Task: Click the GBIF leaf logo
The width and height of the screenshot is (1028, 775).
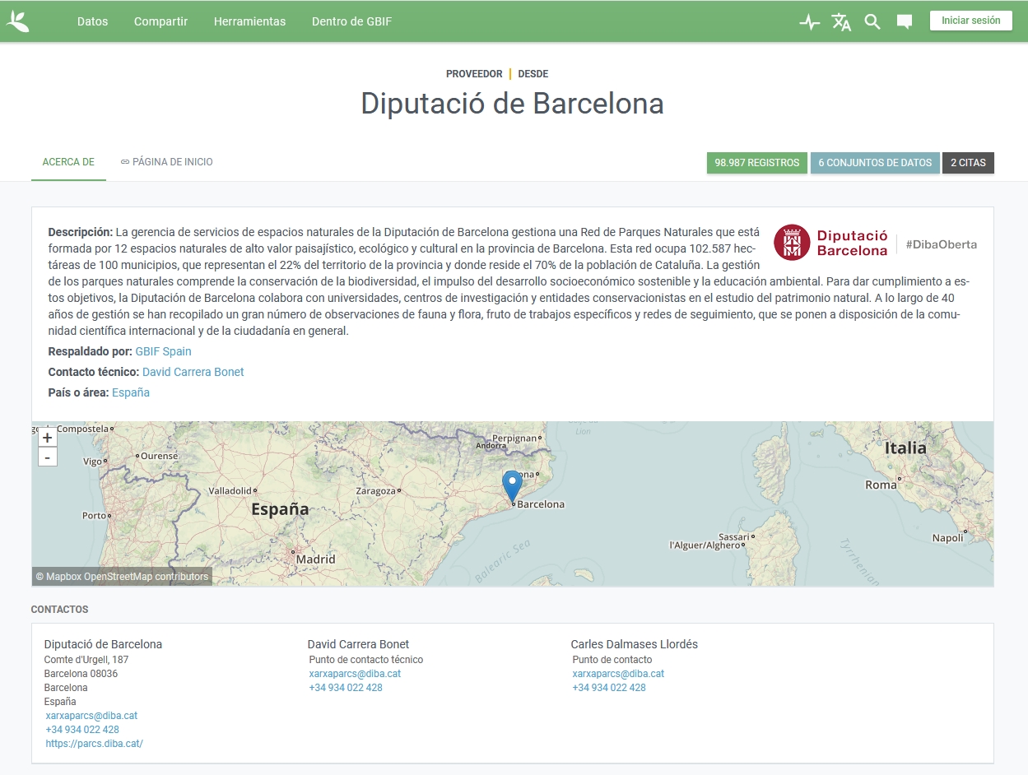Action: (17, 22)
